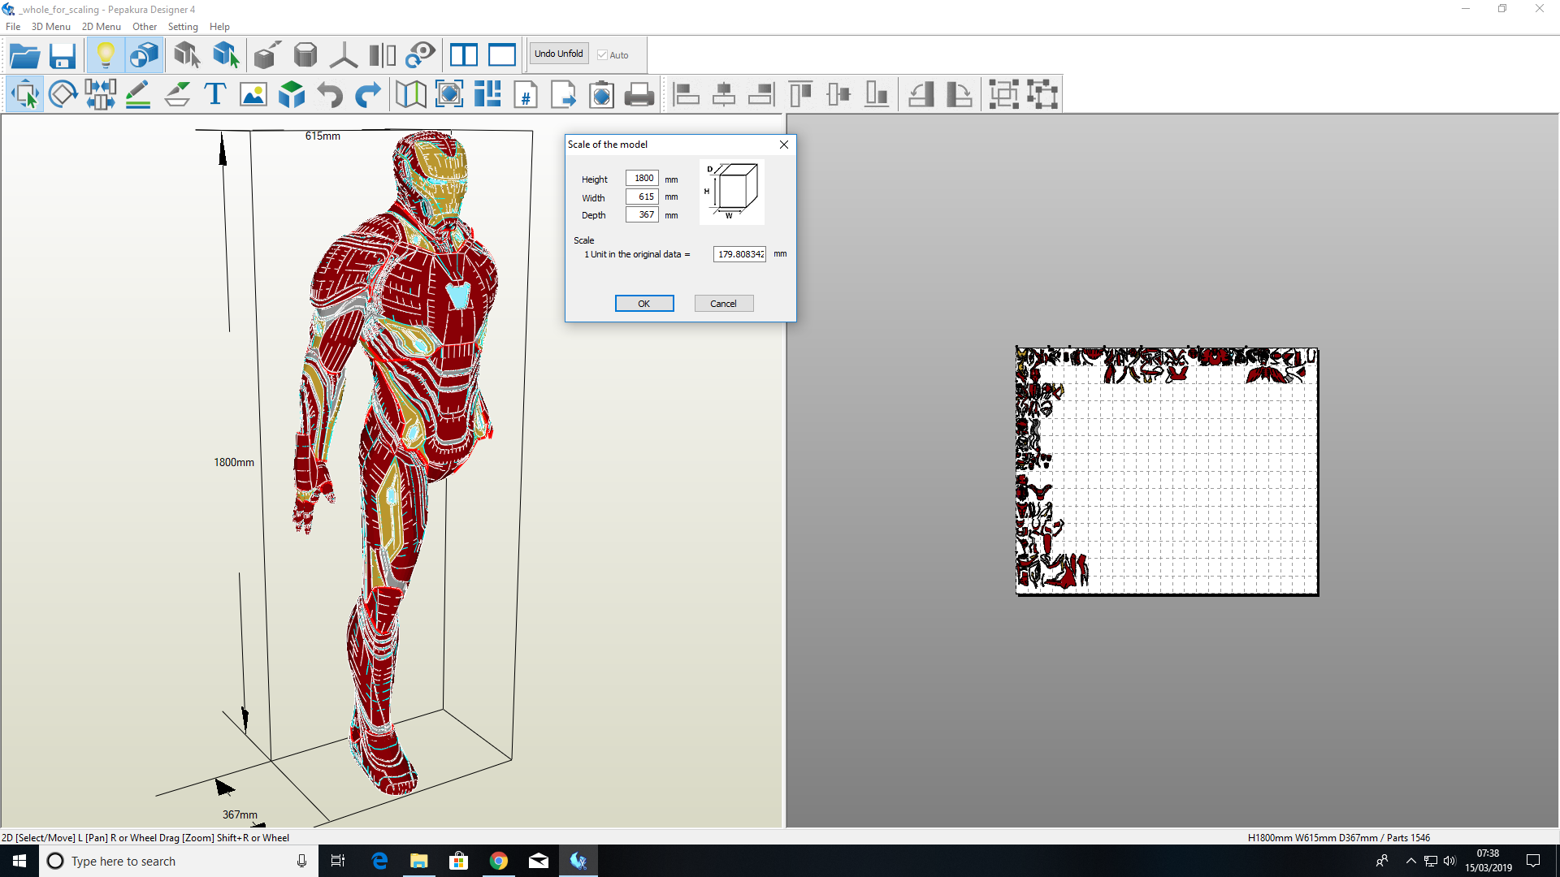This screenshot has height=877, width=1560.
Task: Click the arrange parts blocks icon
Action: point(487,94)
